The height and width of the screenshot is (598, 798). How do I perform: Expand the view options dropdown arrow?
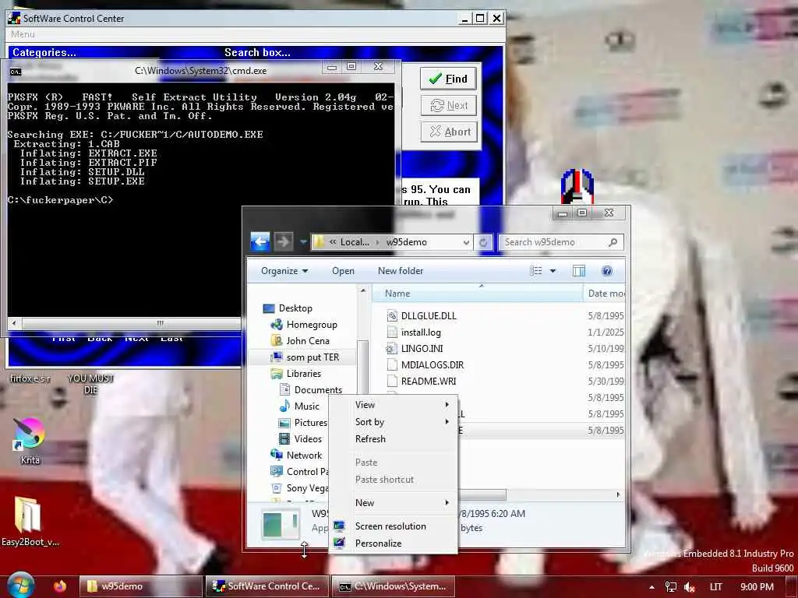[x=553, y=271]
